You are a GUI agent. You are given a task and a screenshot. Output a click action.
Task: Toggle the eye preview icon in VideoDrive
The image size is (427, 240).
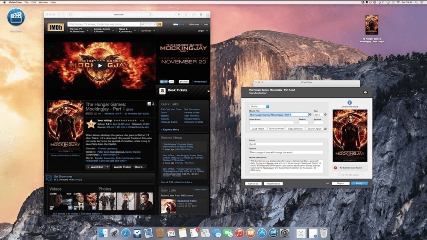(x=365, y=93)
